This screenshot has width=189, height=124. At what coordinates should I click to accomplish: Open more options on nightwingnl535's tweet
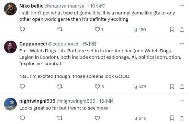(x=182, y=101)
